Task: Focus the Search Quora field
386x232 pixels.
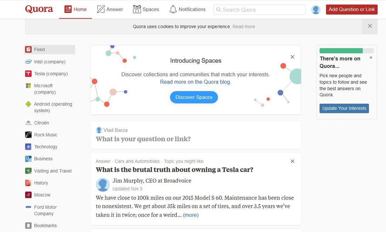Action: pos(259,10)
